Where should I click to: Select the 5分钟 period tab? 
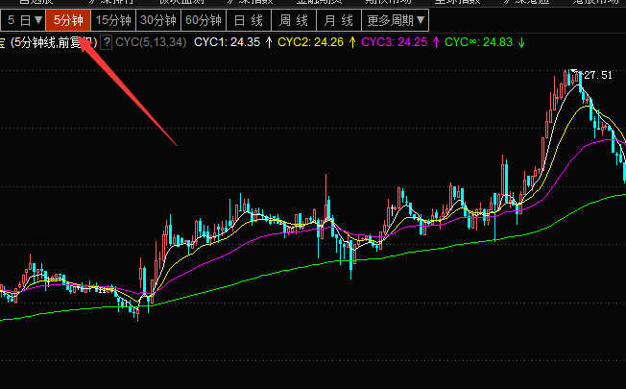click(68, 20)
